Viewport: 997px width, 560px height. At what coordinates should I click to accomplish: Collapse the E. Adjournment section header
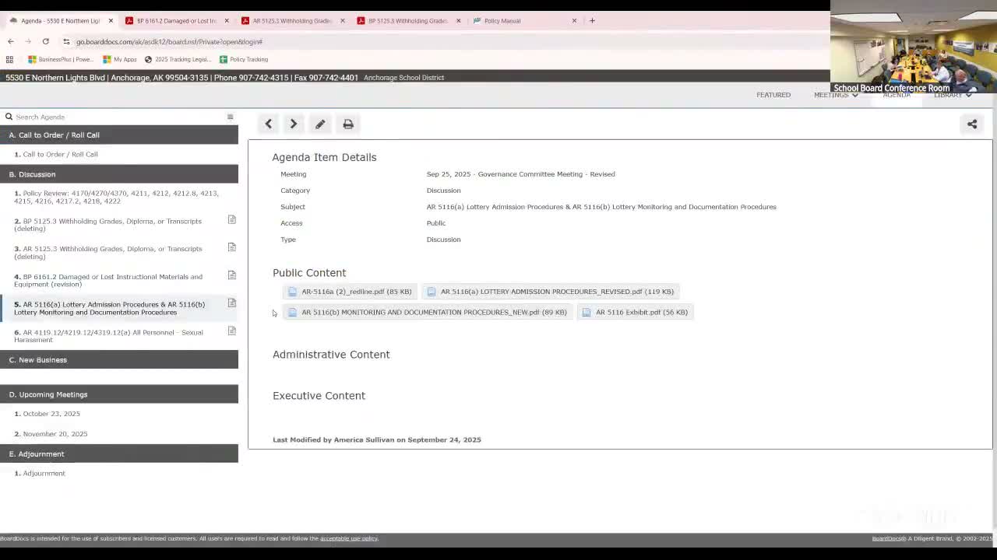tap(119, 454)
